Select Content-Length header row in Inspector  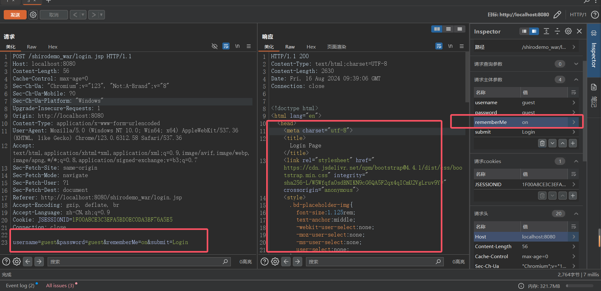click(526, 247)
